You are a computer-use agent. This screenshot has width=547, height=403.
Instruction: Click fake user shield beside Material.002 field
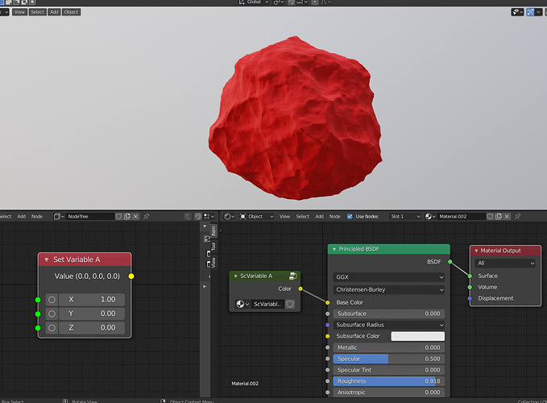coord(490,216)
